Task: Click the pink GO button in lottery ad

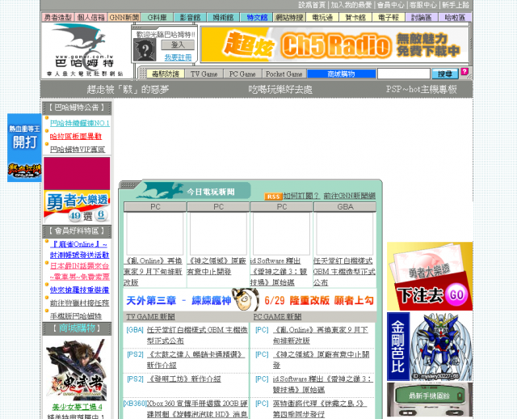Action: [x=456, y=295]
